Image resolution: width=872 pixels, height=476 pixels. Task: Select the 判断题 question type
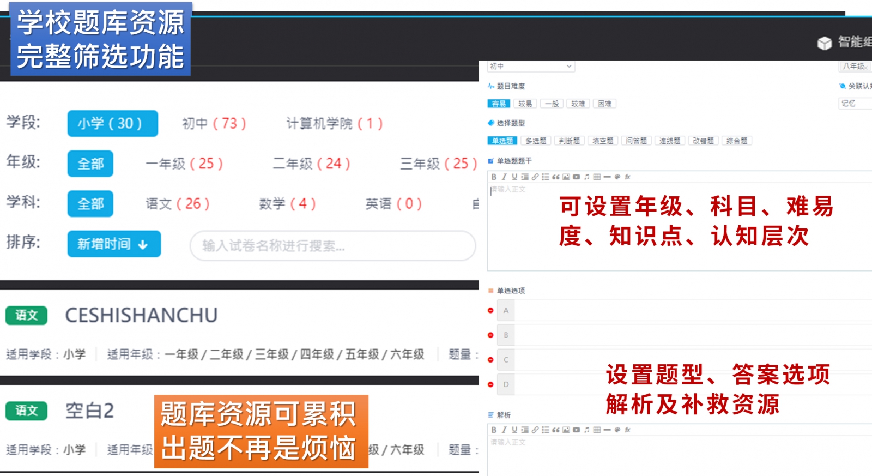(569, 141)
